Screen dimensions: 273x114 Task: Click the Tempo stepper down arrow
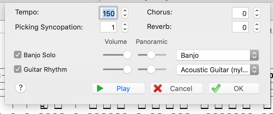click(x=125, y=16)
